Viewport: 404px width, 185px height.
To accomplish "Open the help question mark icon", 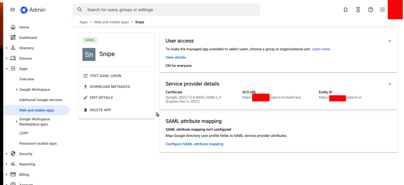I will (370, 10).
